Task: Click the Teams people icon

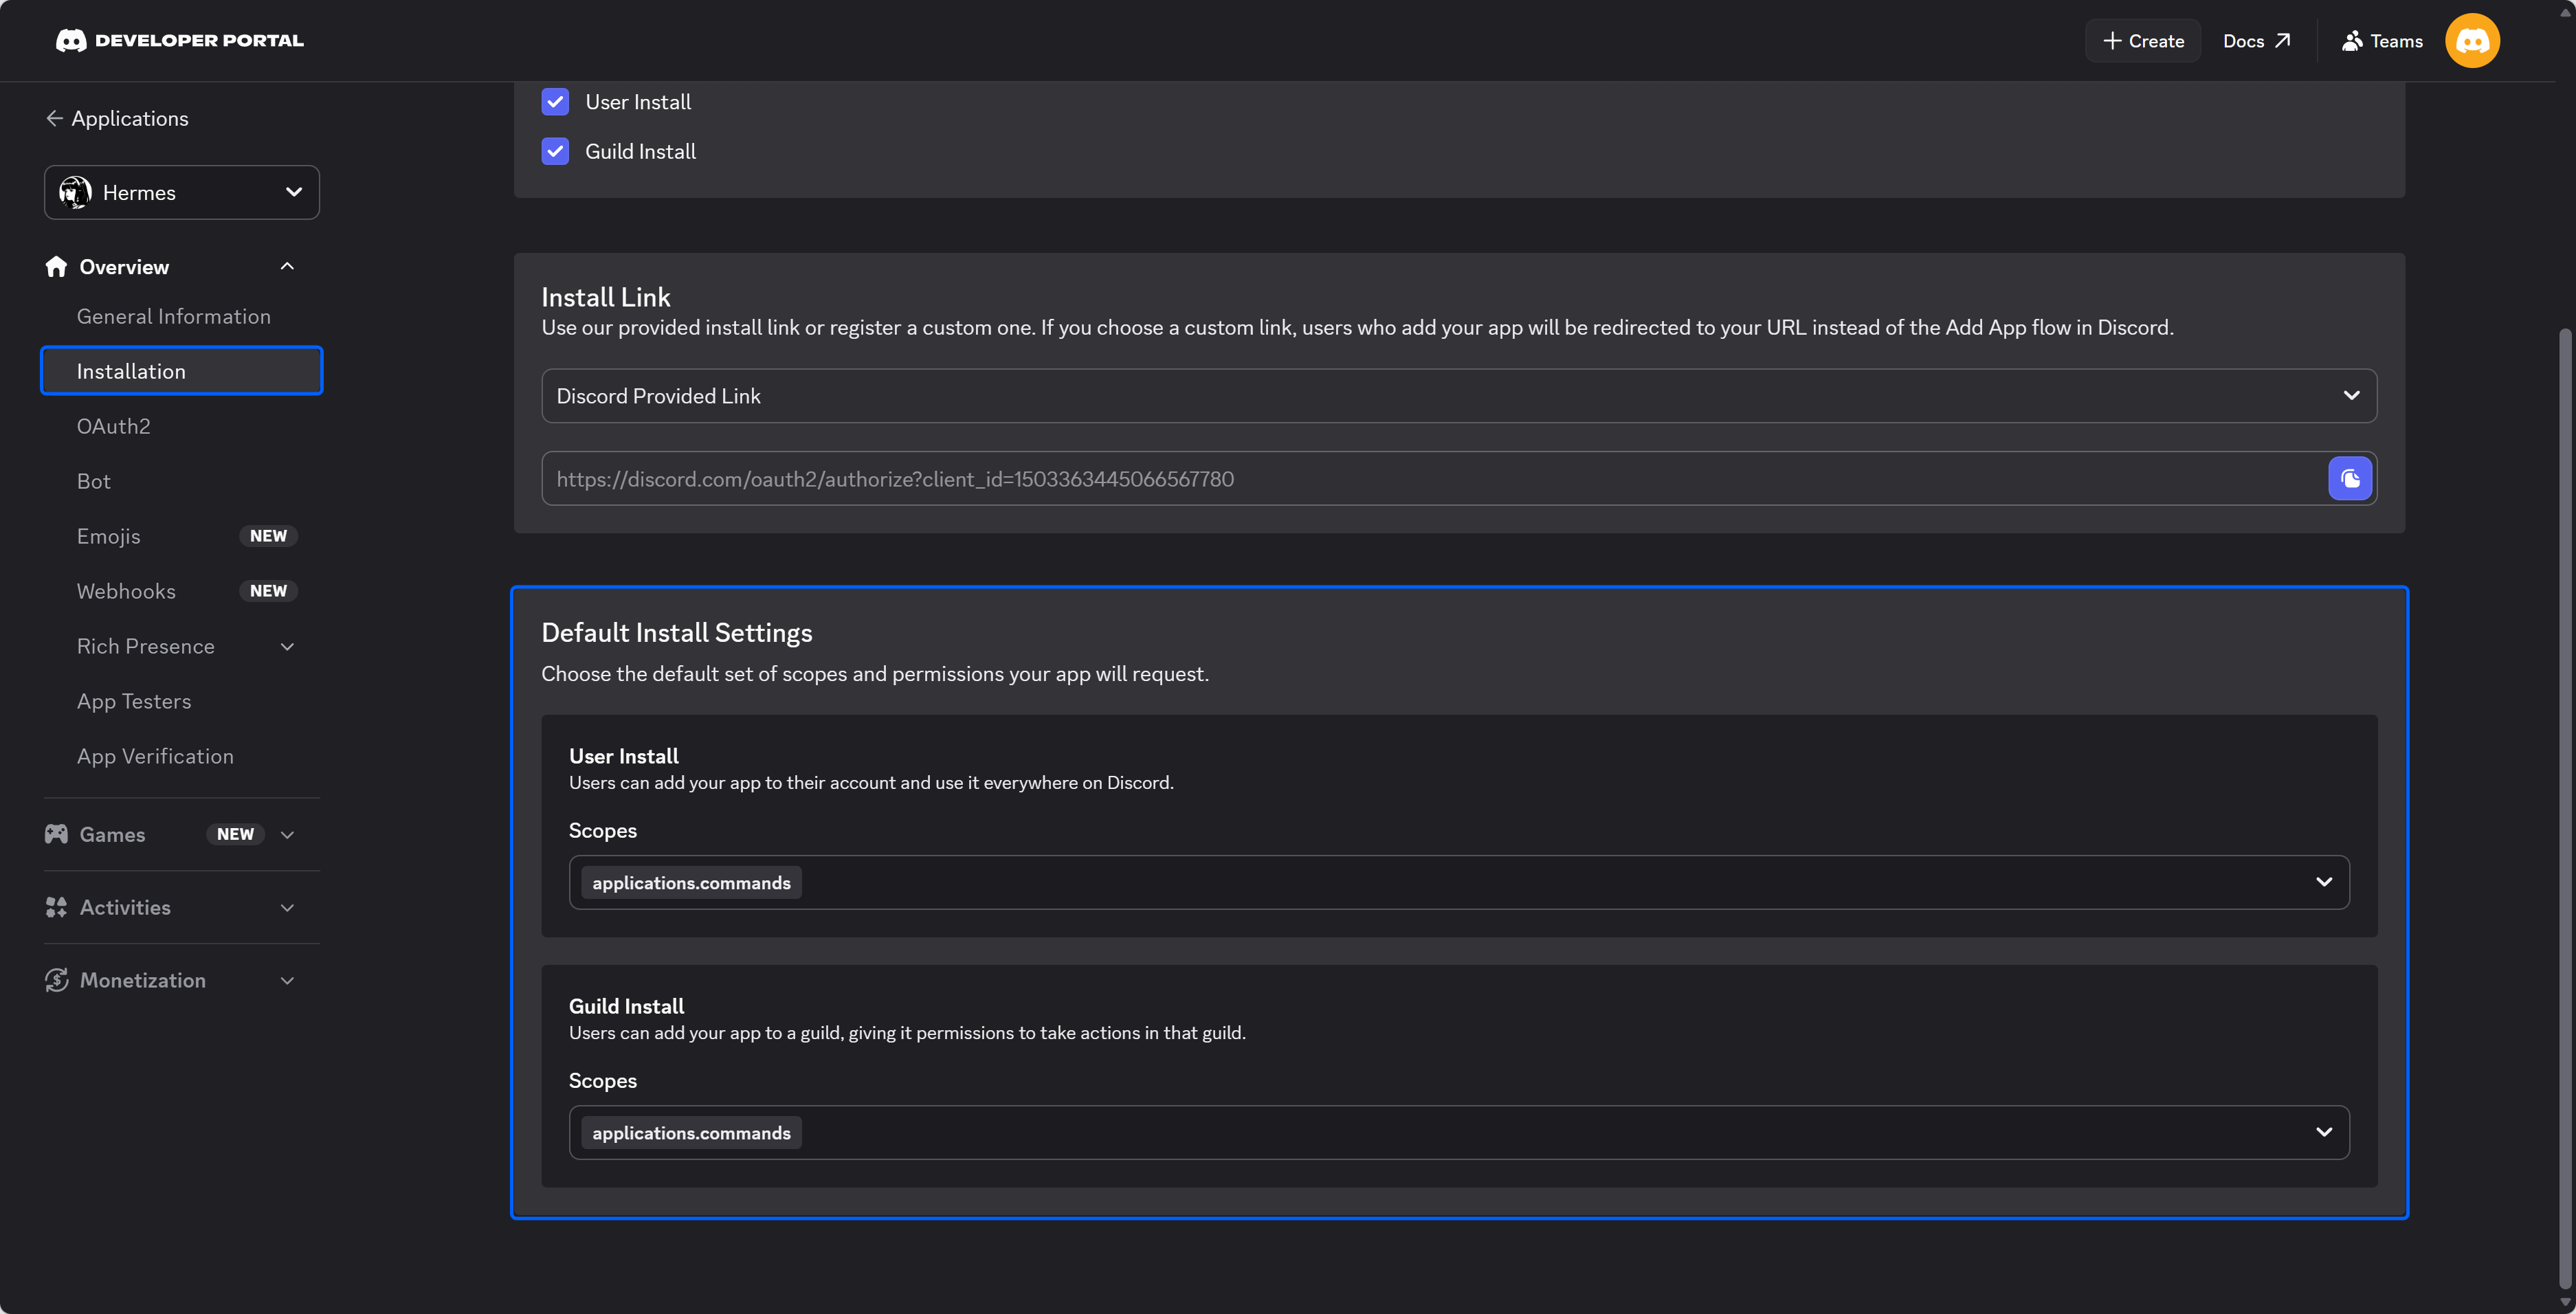Action: pos(2352,41)
